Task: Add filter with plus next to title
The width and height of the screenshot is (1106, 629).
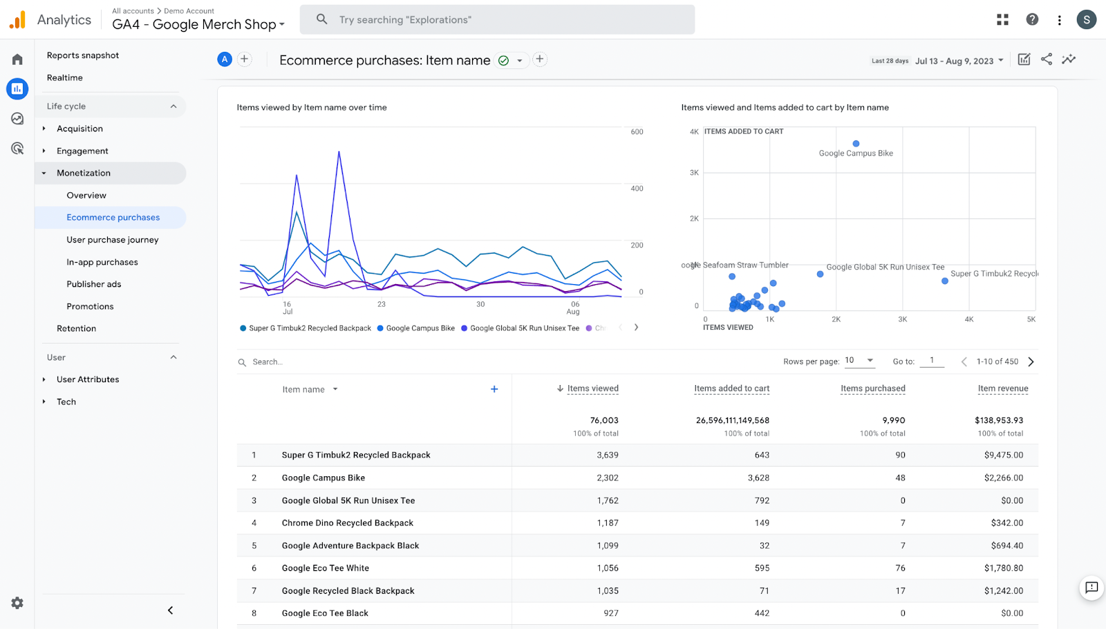Action: tap(540, 59)
